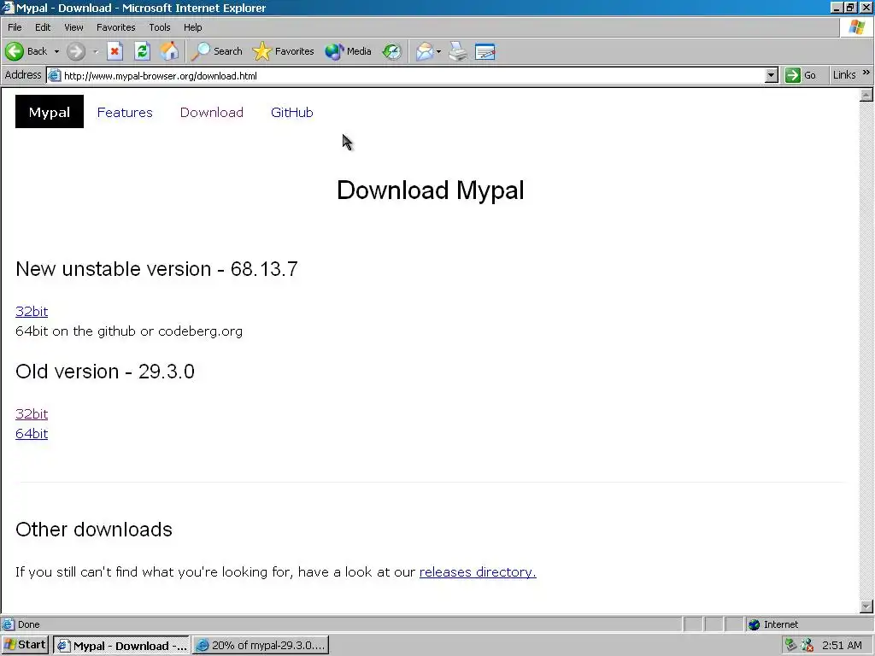Image resolution: width=875 pixels, height=656 pixels.
Task: Open the View menu
Action: pyautogui.click(x=73, y=27)
